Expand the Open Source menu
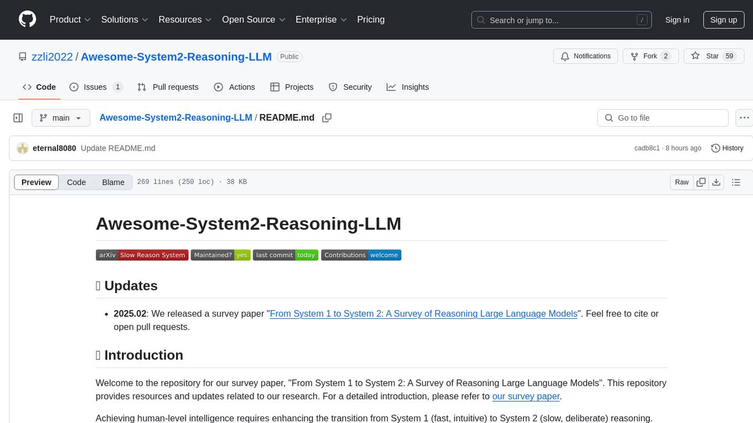The height and width of the screenshot is (423, 753). pos(254,19)
